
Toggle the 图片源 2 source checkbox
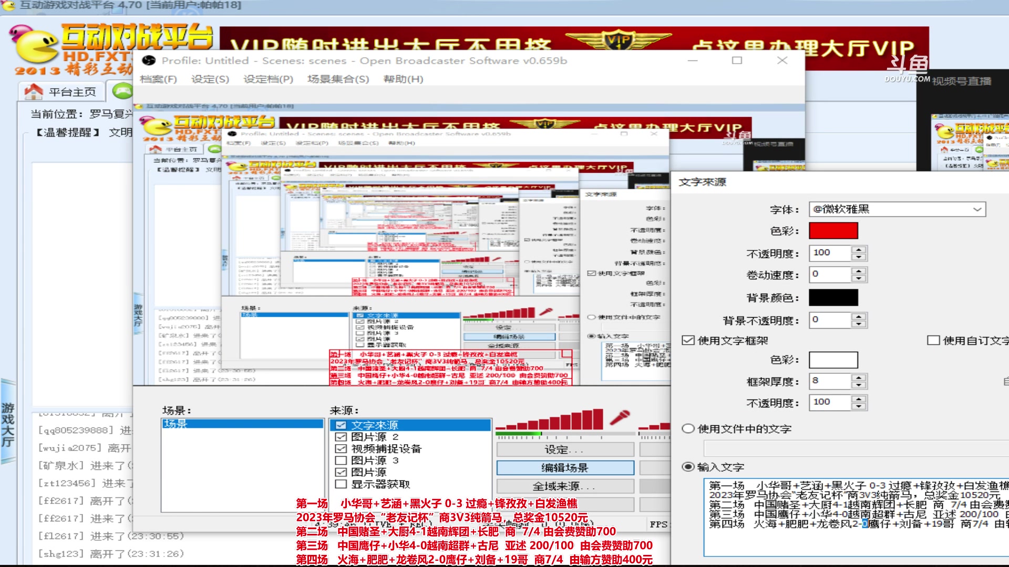click(x=341, y=437)
